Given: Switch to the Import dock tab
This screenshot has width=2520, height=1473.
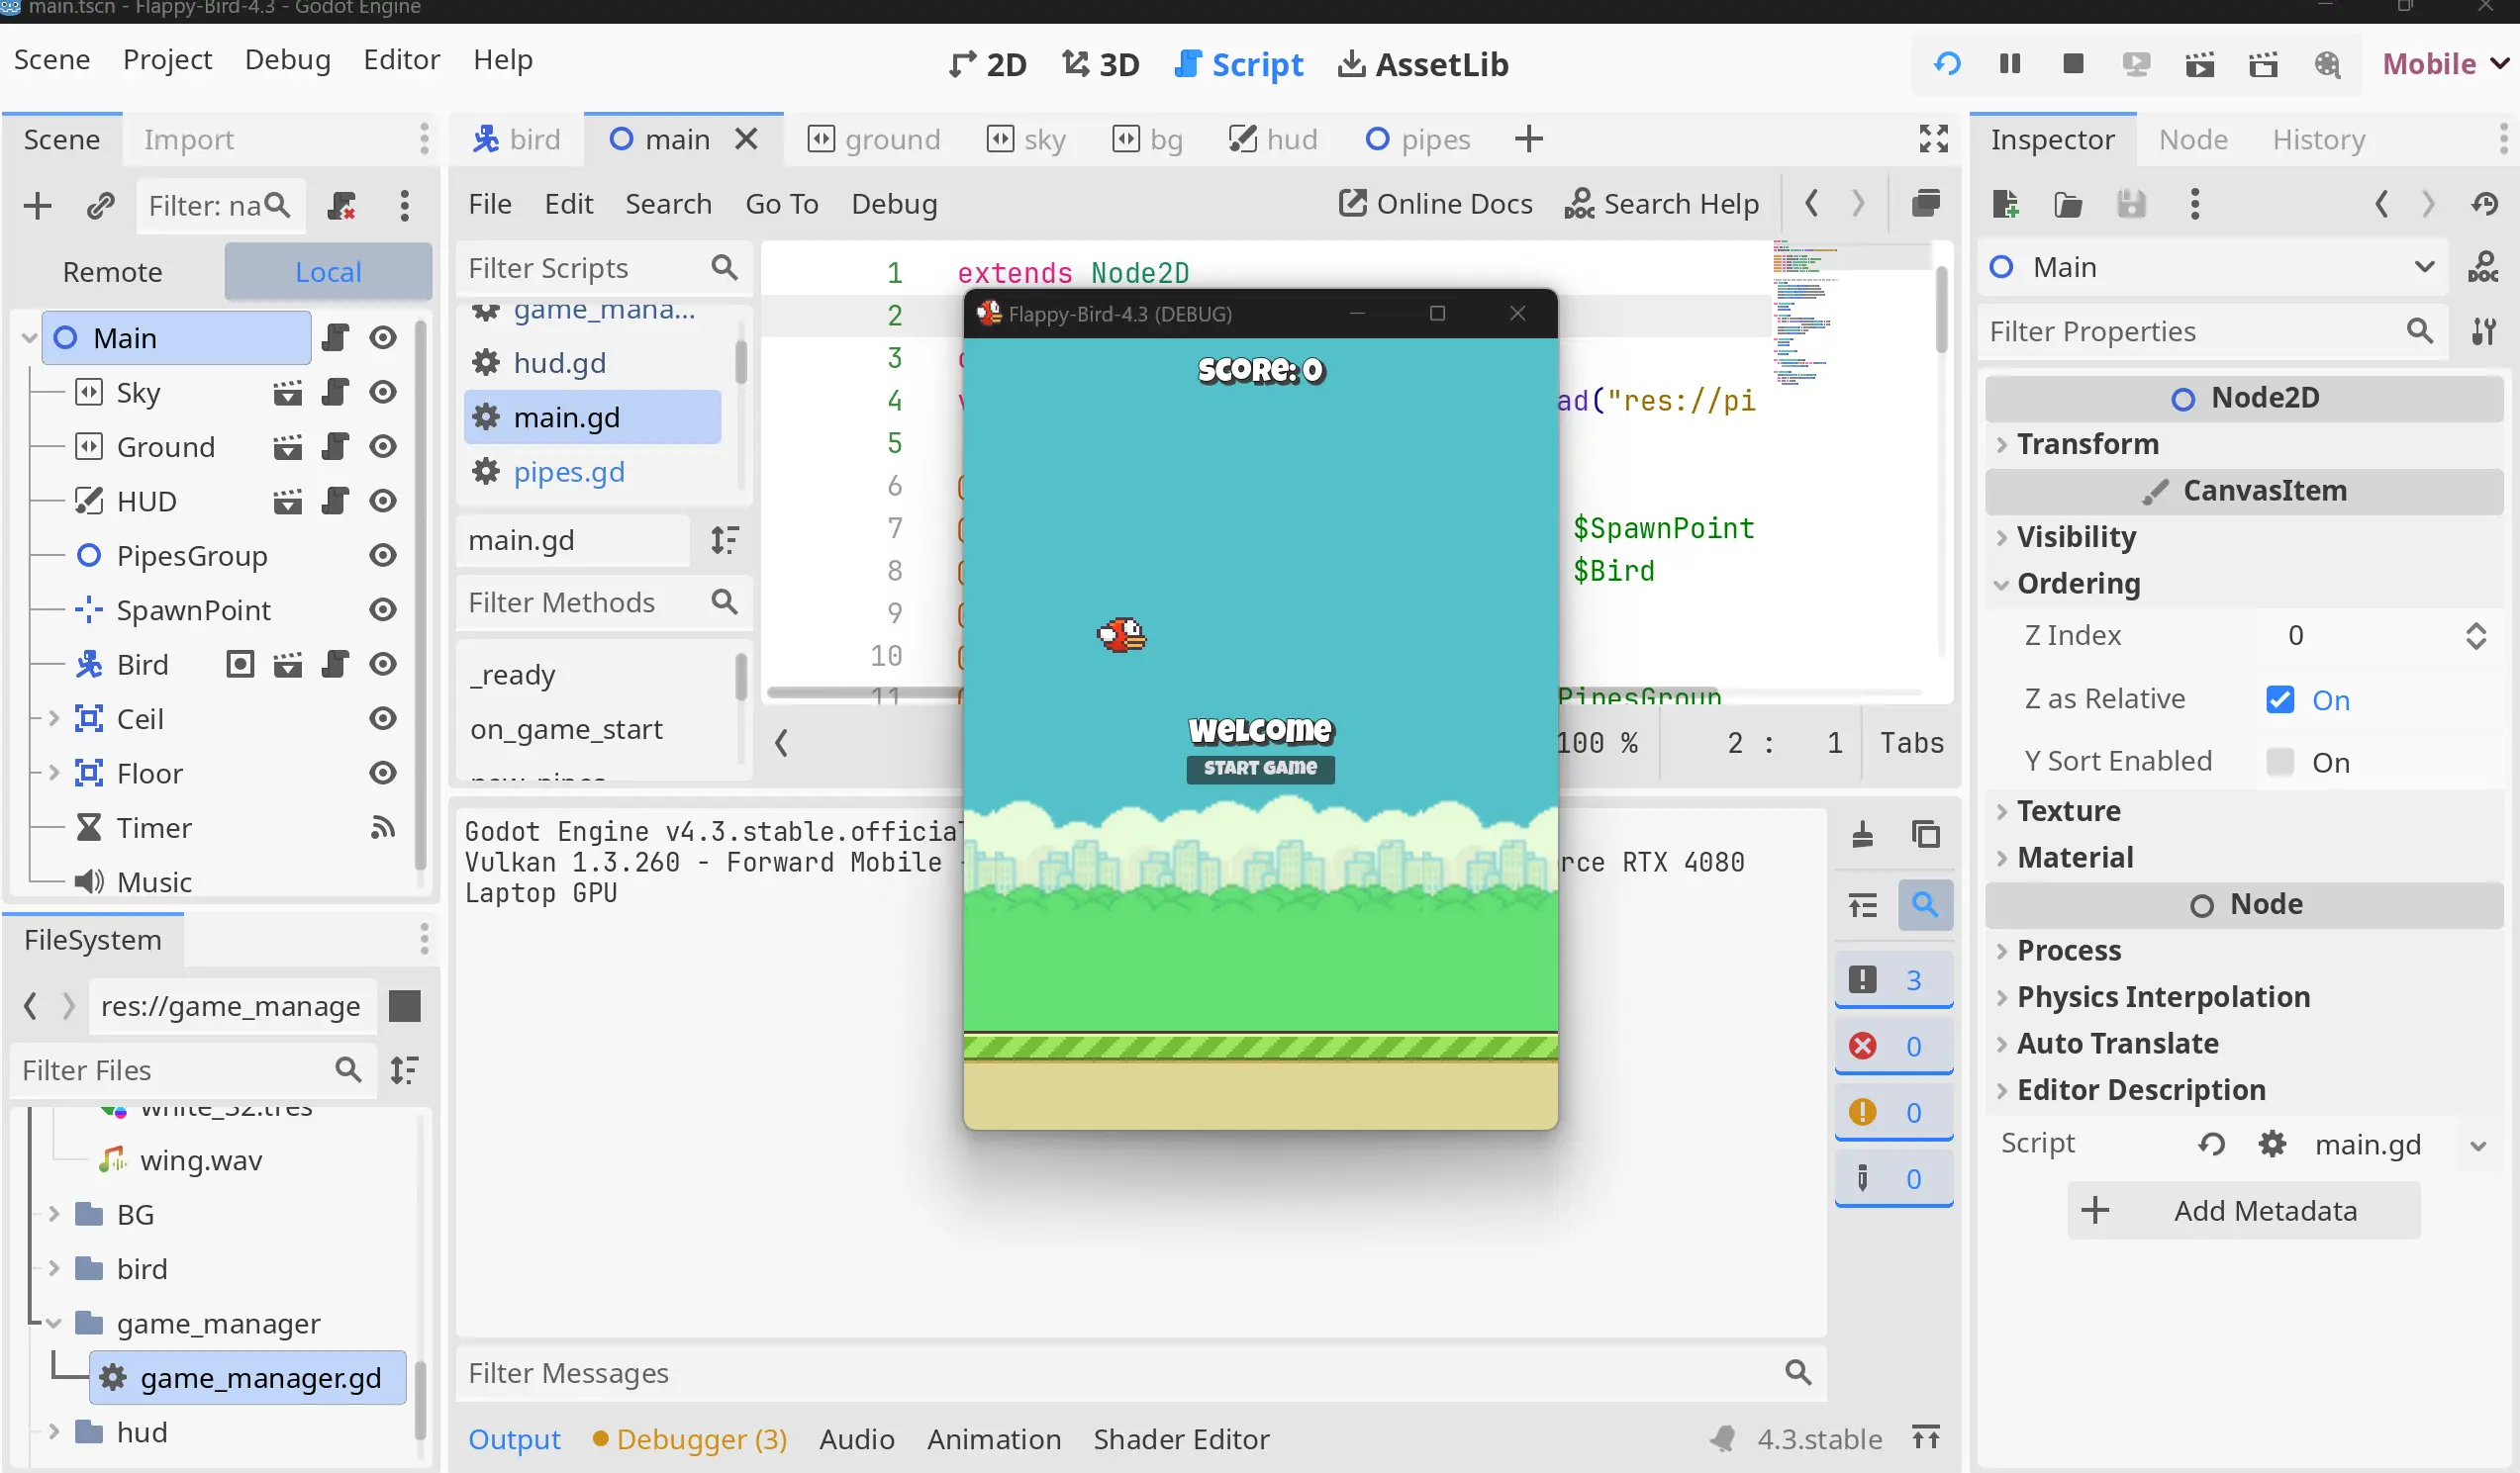Looking at the screenshot, I should (x=188, y=138).
